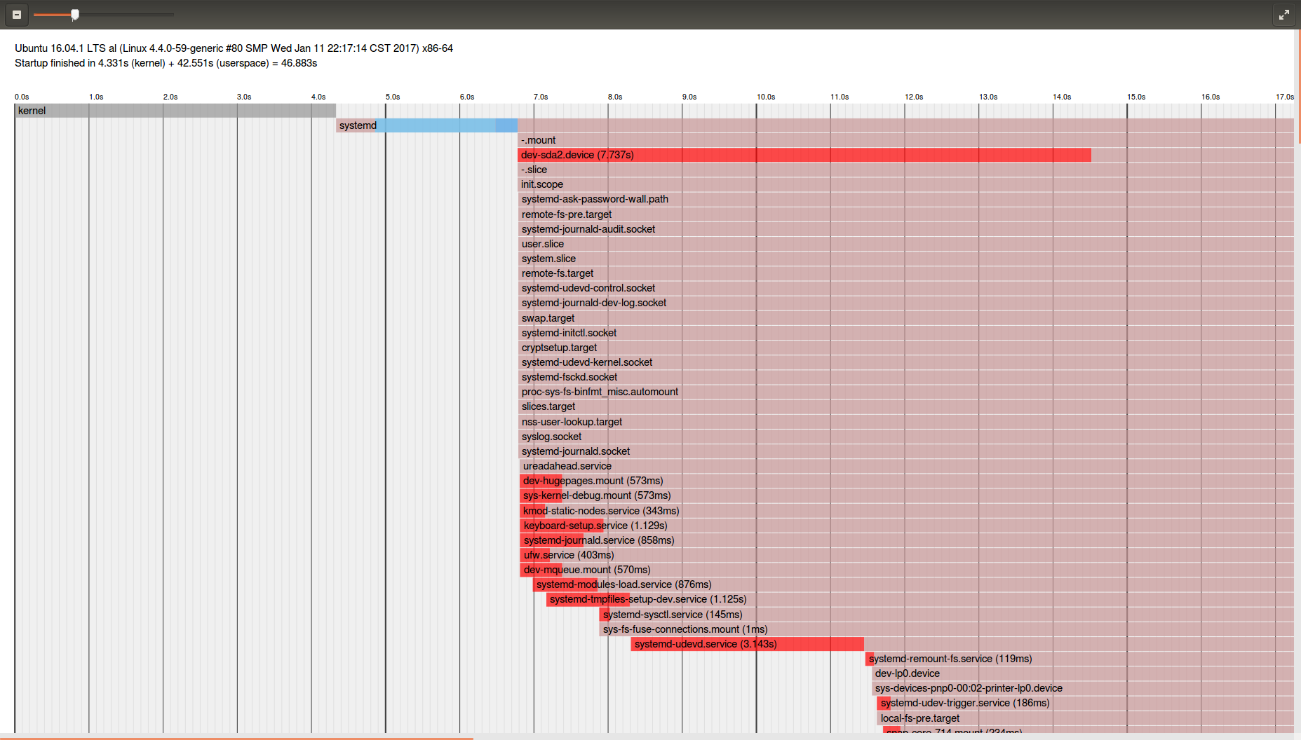Click the -.slice row
Screen dimensions: 1301x740
point(905,170)
